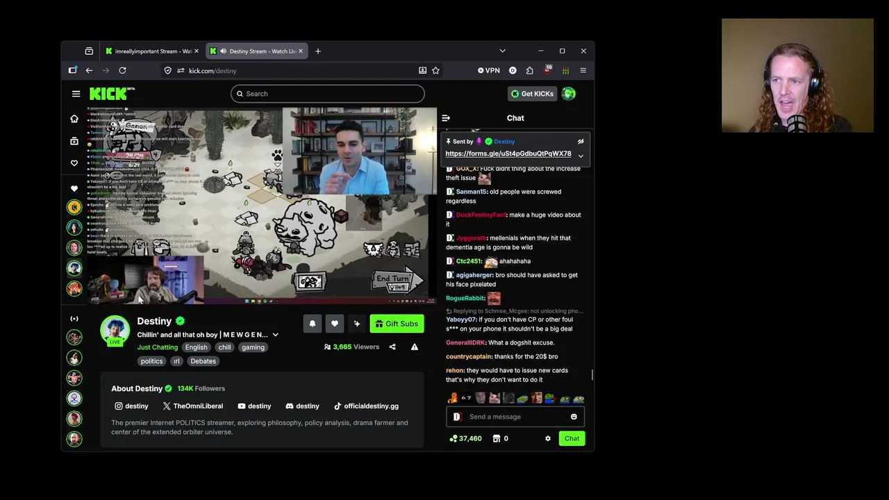Open officialdestiny.gg TikTok link
The image size is (889, 500).
pyautogui.click(x=366, y=406)
